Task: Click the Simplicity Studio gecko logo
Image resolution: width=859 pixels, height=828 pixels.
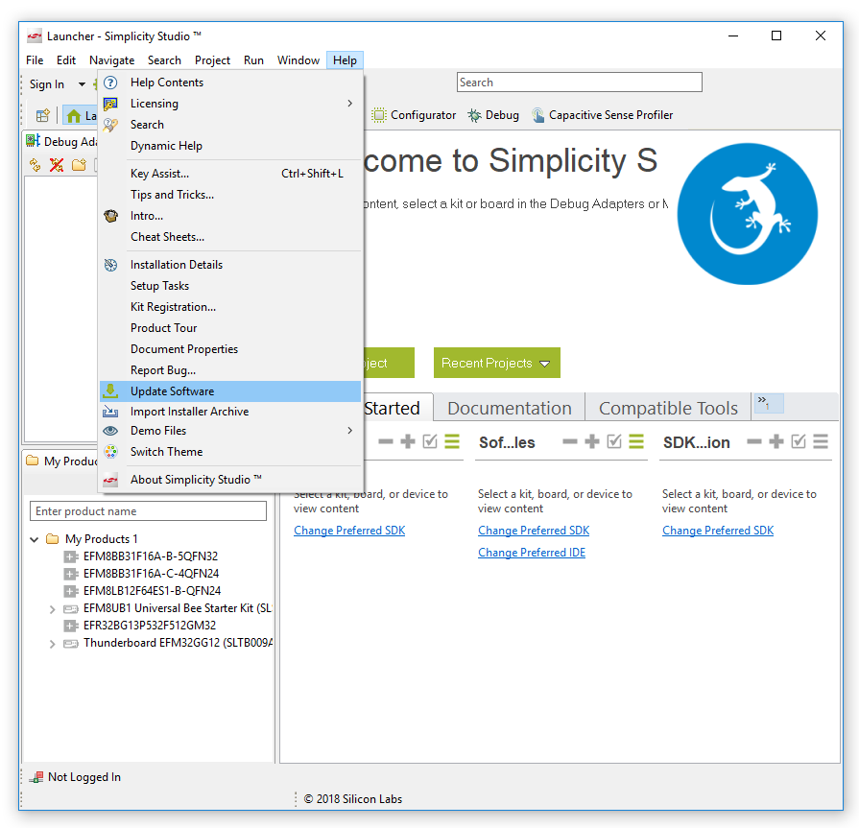Action: (x=747, y=213)
